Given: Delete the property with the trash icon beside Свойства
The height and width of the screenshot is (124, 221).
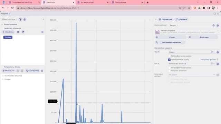Looking at the screenshot, I should 23,32.
